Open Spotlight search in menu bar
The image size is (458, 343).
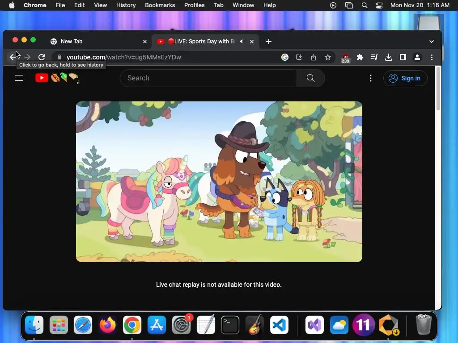(365, 5)
